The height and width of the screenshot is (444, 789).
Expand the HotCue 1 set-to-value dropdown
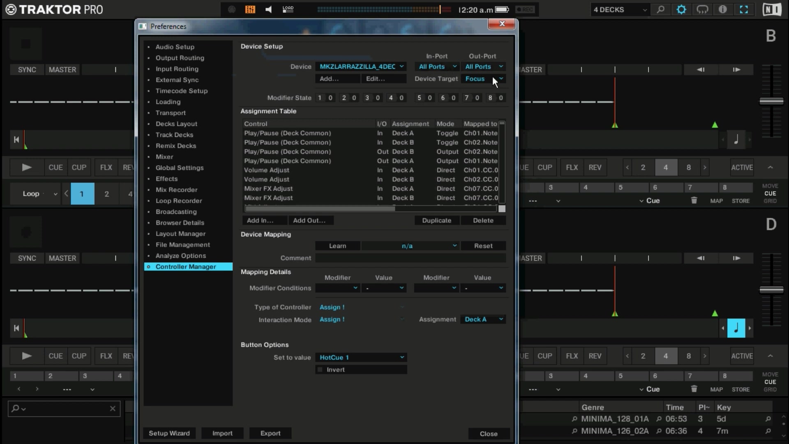[361, 357]
